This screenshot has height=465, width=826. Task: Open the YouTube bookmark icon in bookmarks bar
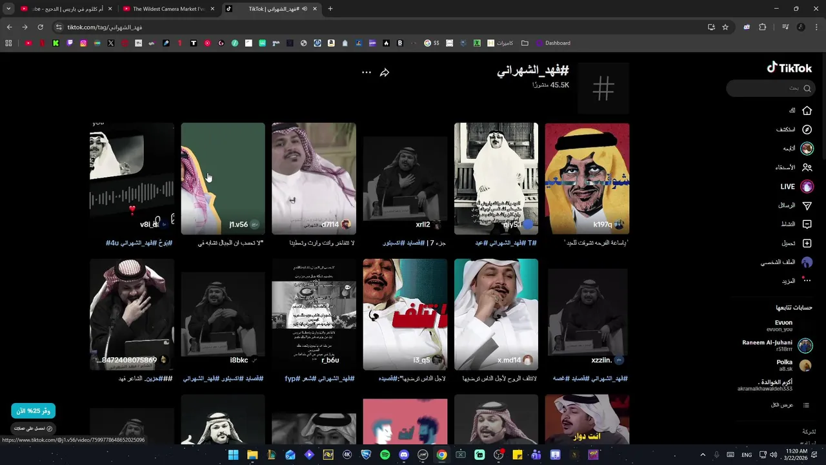click(28, 43)
